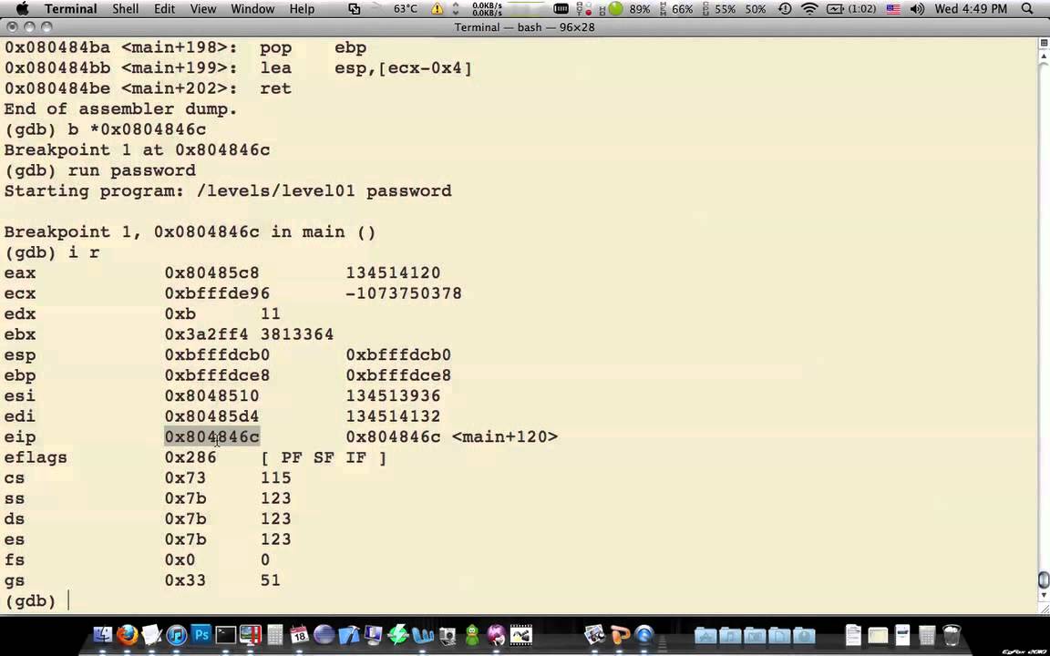The image size is (1050, 656).
Task: Open Finder from the Dock
Action: [x=102, y=634]
